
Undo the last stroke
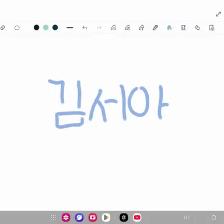(x=85, y=27)
